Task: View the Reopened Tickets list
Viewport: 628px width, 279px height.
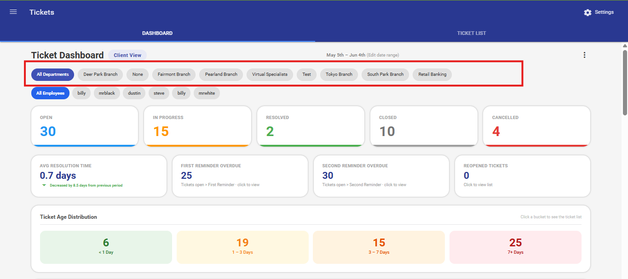Action: click(x=523, y=176)
